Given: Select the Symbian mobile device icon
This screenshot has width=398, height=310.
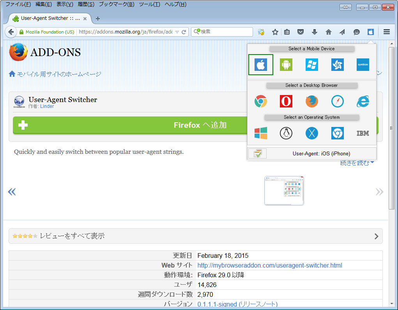Looking at the screenshot, I should click(x=363, y=65).
